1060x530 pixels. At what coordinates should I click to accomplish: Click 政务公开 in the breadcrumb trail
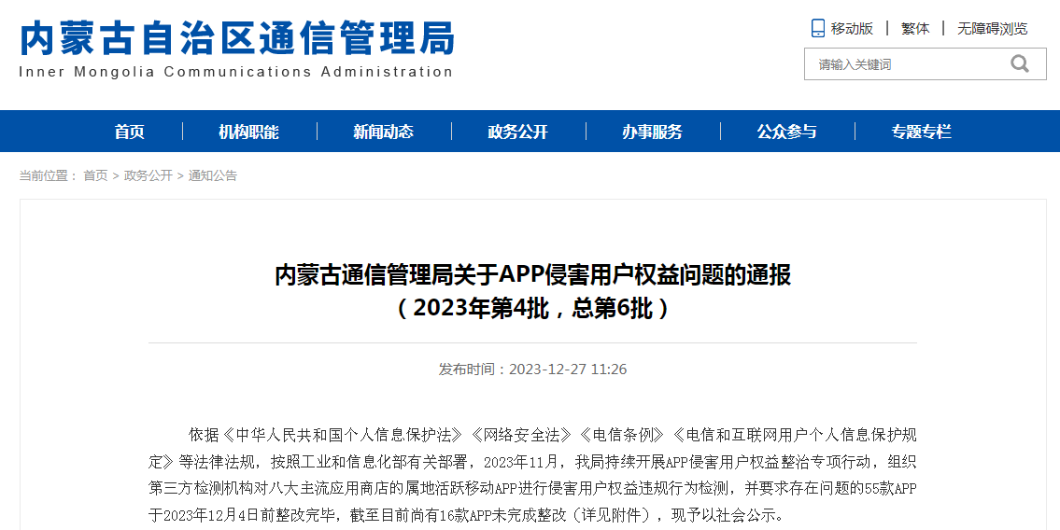148,175
